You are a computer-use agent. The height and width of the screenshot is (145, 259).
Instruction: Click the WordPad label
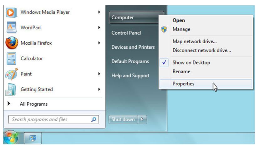31,27
